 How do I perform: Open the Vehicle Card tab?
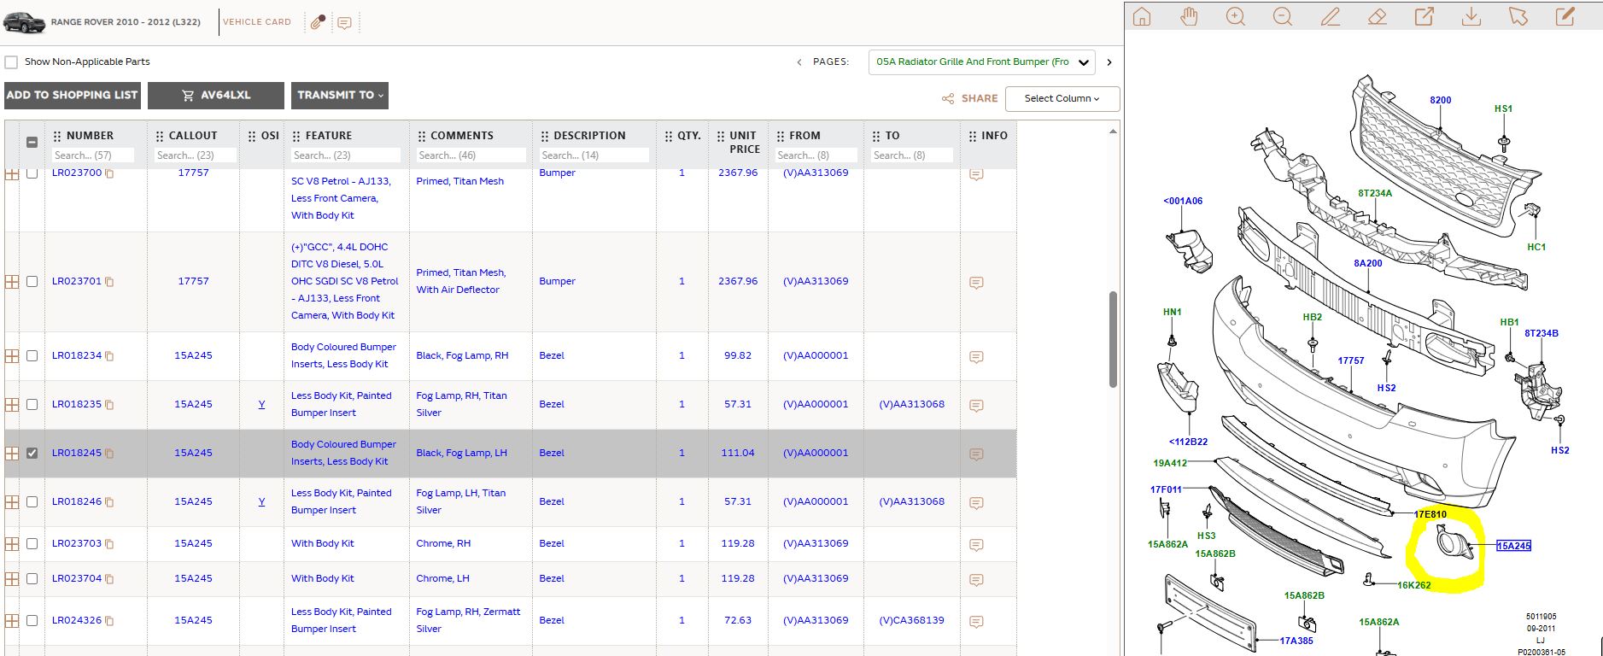tap(257, 22)
